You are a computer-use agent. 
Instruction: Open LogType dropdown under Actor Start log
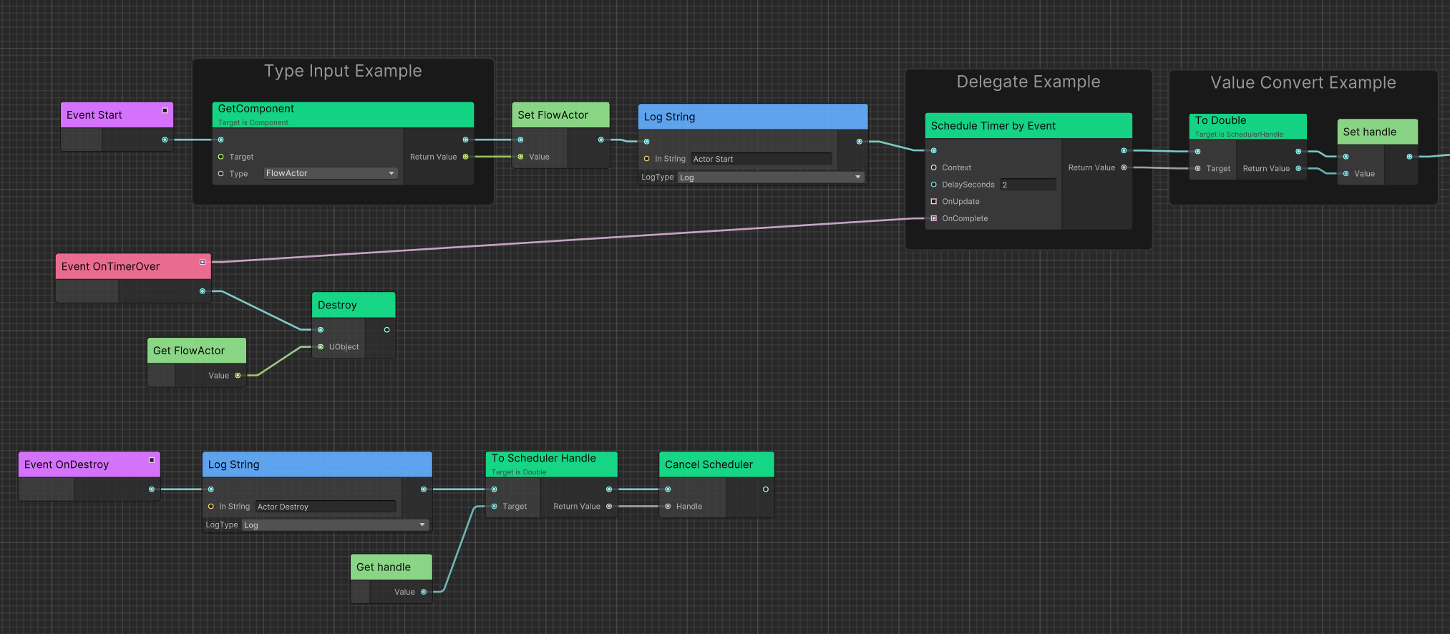pos(771,177)
